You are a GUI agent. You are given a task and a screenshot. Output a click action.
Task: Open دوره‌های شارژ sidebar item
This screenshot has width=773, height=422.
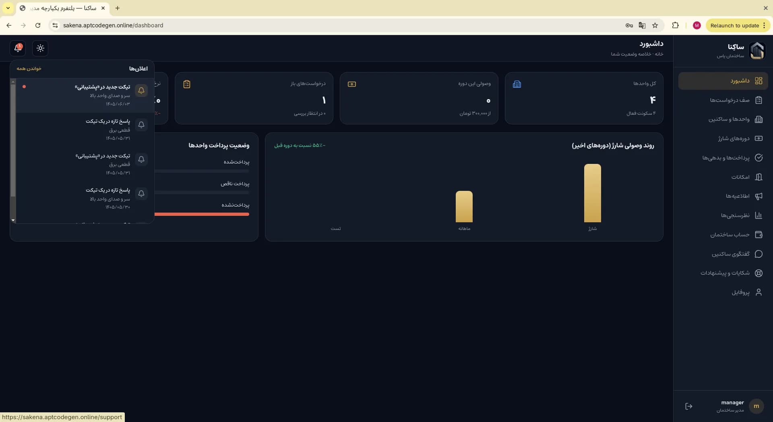coord(723,139)
